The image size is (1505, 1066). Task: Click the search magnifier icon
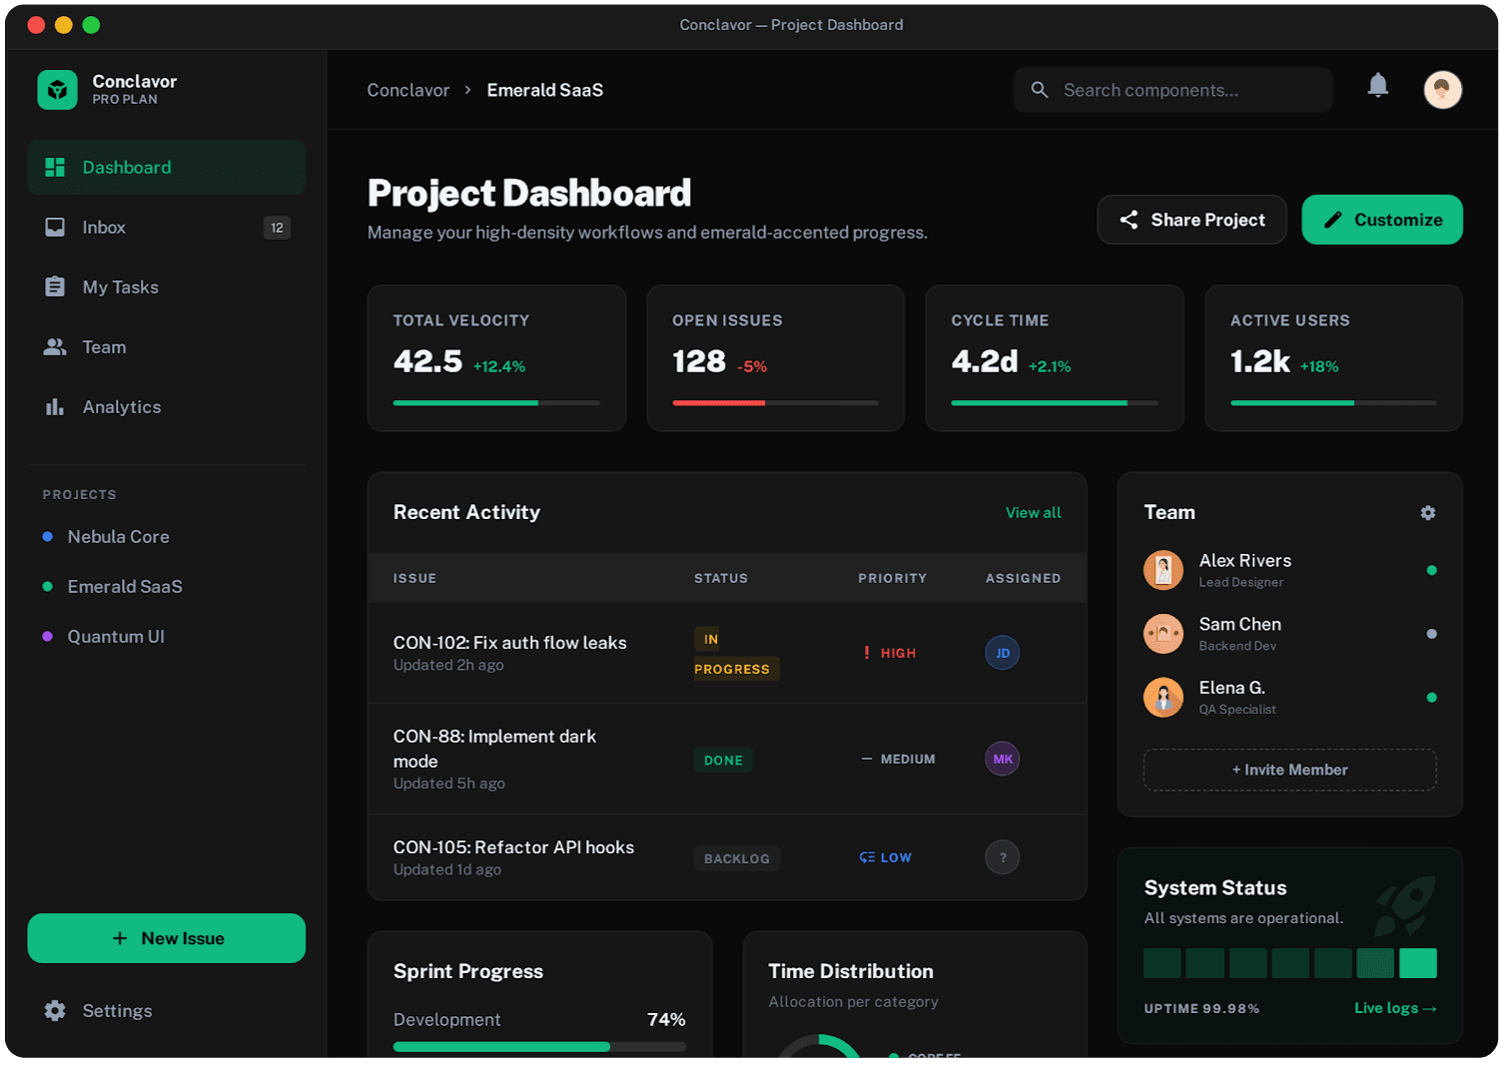pos(1039,89)
